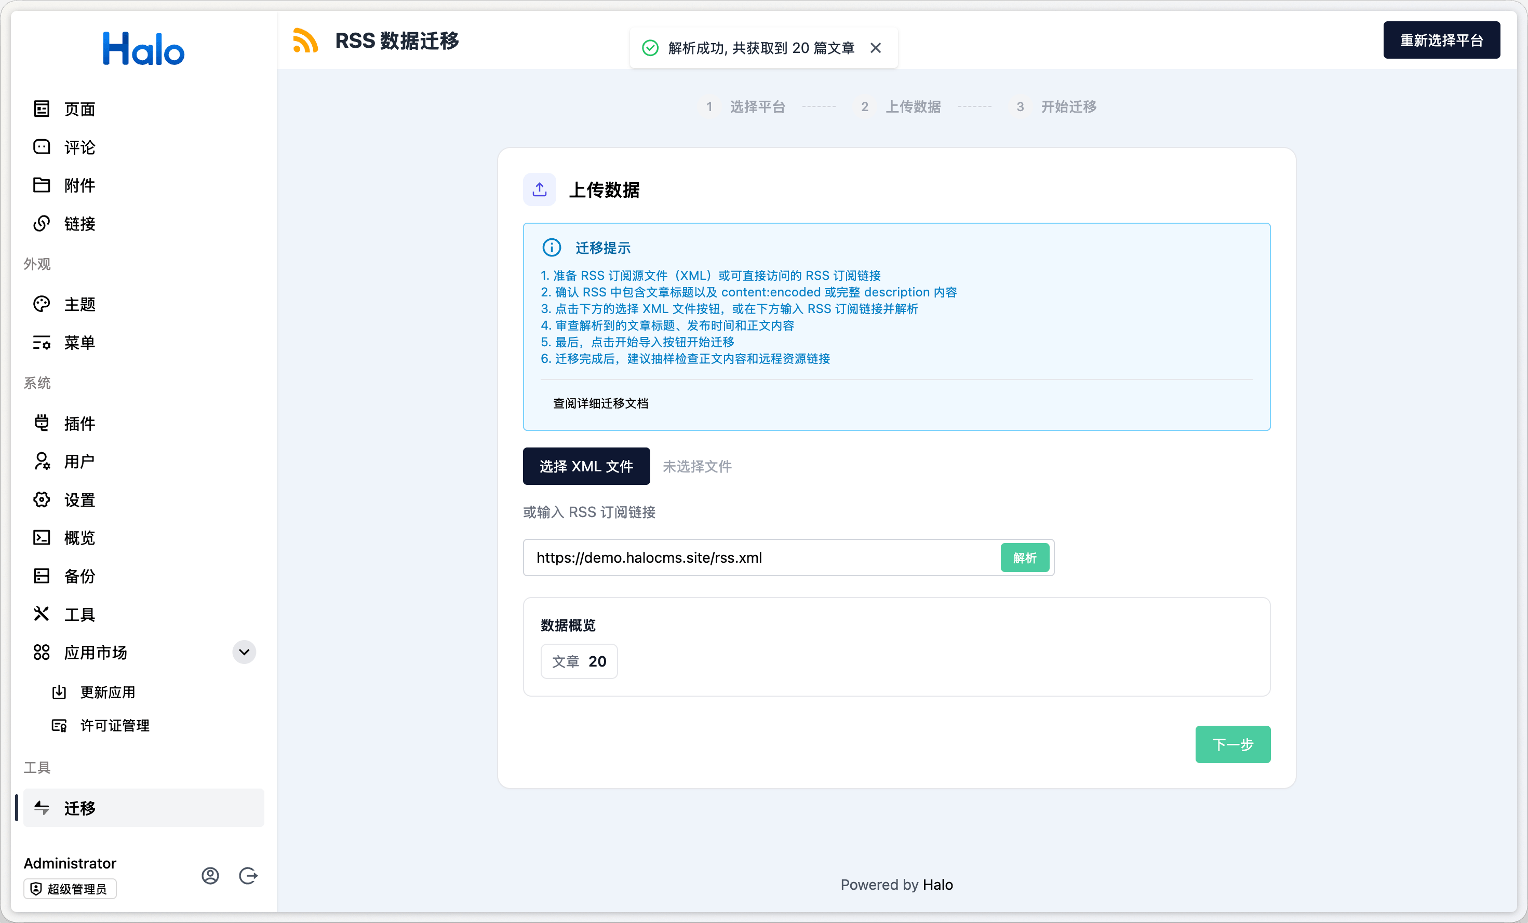Click the plugin icon for 插件
Image resolution: width=1528 pixels, height=923 pixels.
(x=42, y=423)
